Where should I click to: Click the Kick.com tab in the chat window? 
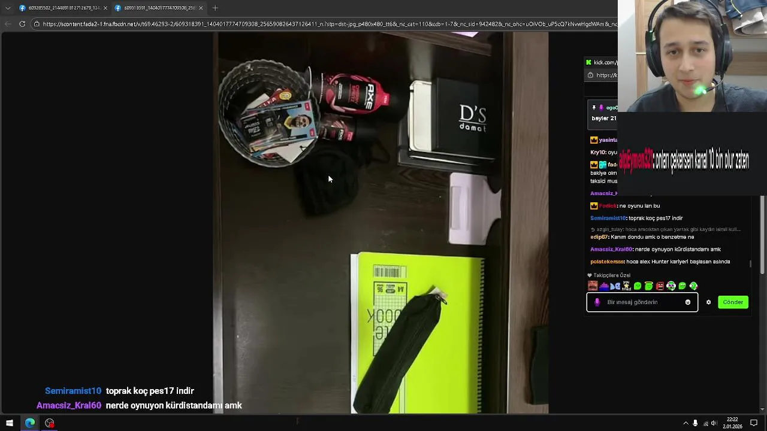601,62
